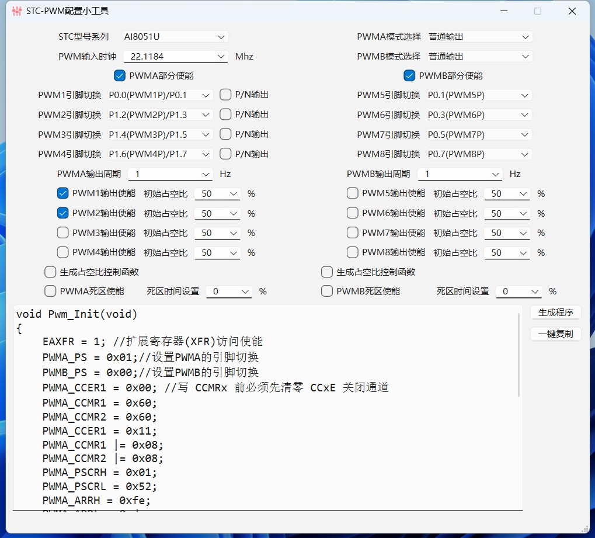The width and height of the screenshot is (595, 538).
Task: Open PWM2 初始占空比 duty dropdown
Action: 217,213
